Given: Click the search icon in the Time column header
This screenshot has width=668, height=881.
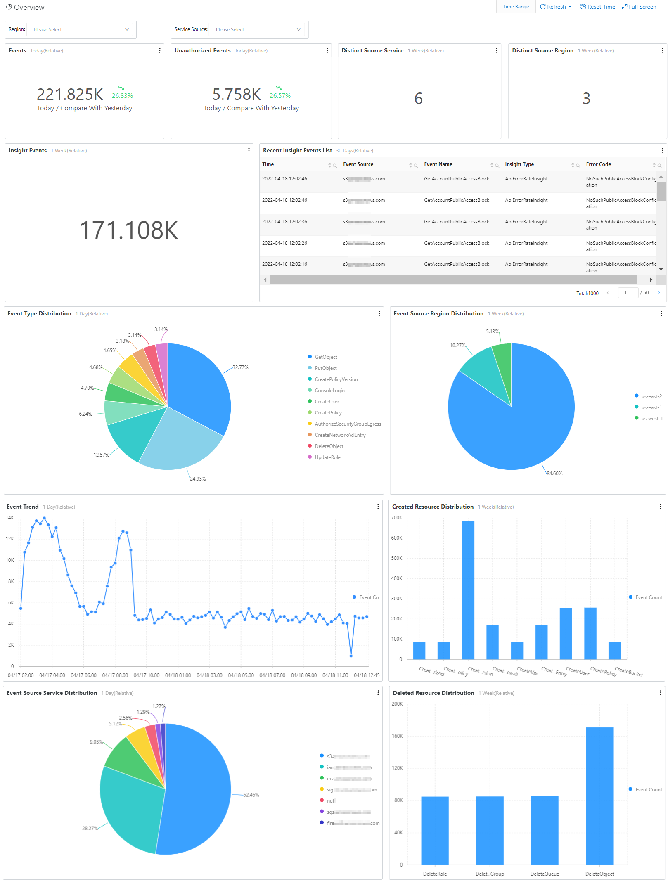Looking at the screenshot, I should [335, 166].
